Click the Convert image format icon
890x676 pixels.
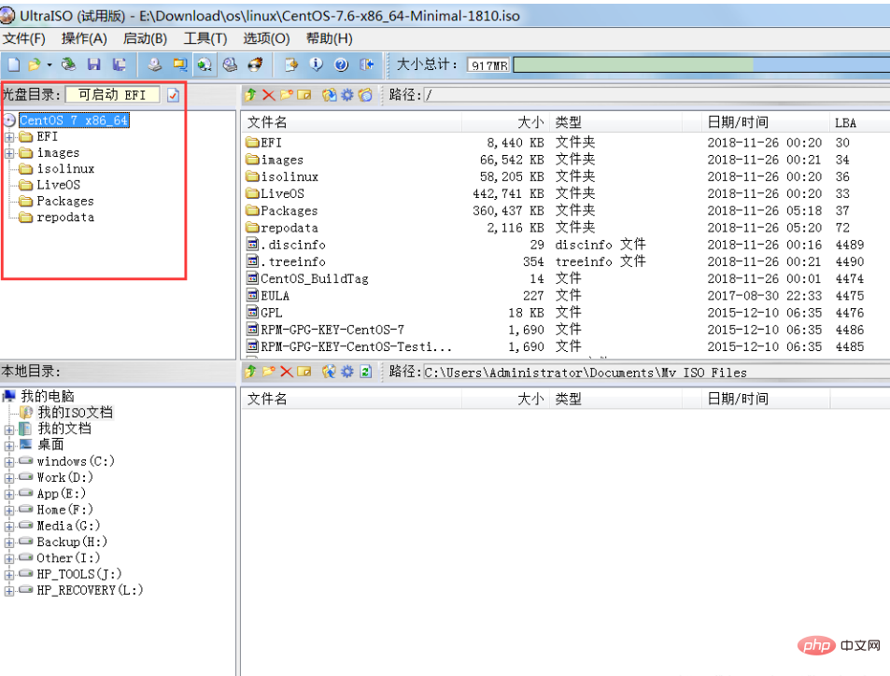point(180,64)
